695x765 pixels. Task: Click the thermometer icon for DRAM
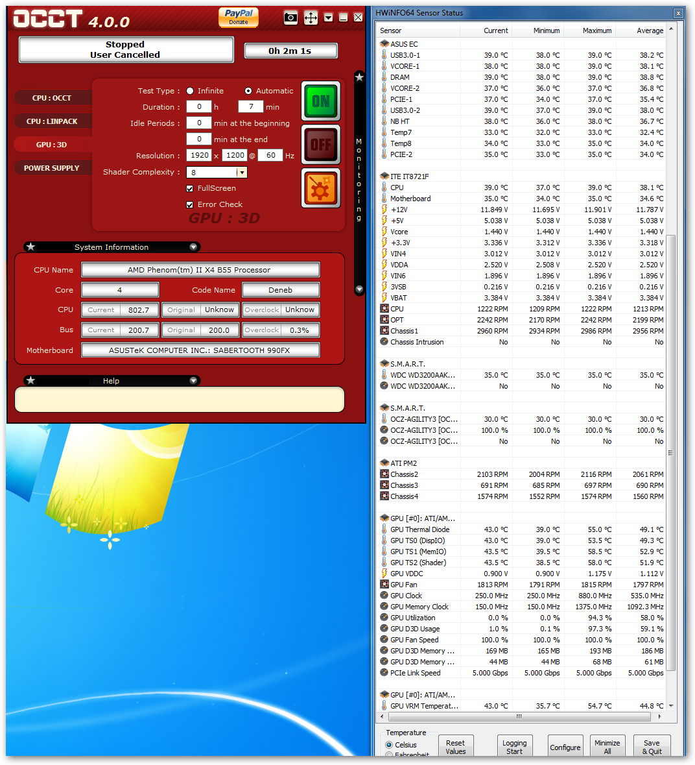click(x=384, y=77)
